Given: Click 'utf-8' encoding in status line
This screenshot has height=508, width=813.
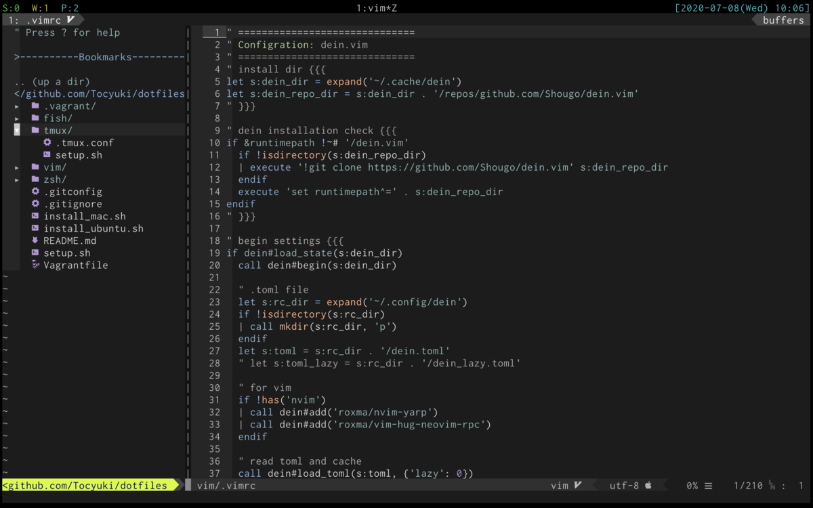Looking at the screenshot, I should (624, 486).
